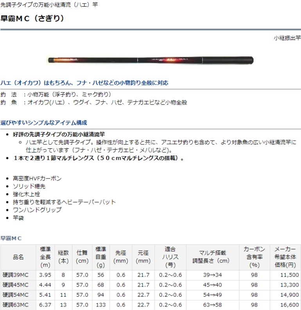
Task: Click row name 硬調45MC
Action: (x=15, y=285)
